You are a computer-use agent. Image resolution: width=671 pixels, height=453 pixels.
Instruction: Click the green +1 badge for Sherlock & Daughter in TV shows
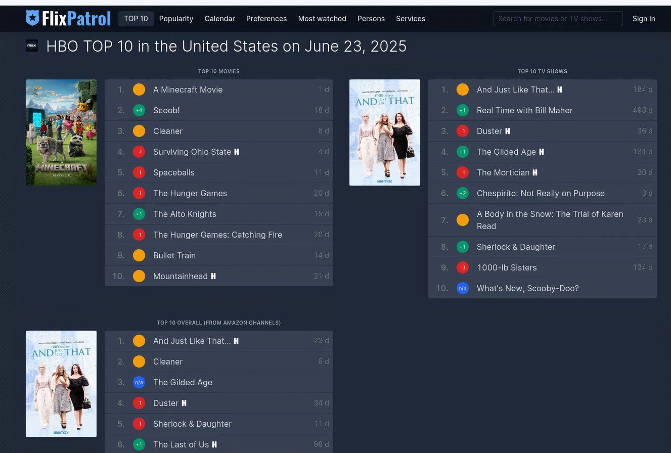[x=463, y=247]
